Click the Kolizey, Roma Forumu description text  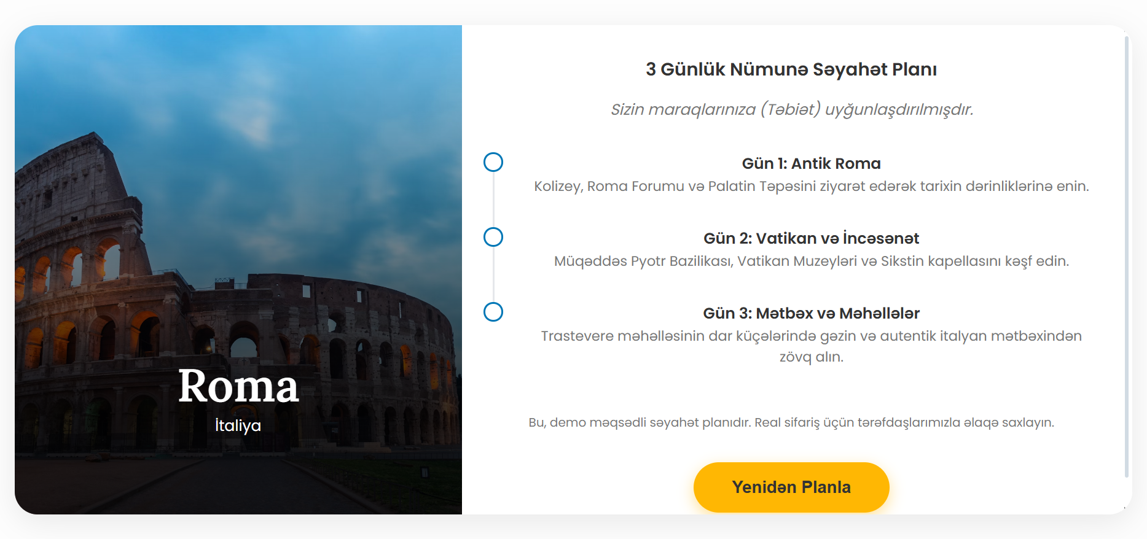pyautogui.click(x=811, y=186)
